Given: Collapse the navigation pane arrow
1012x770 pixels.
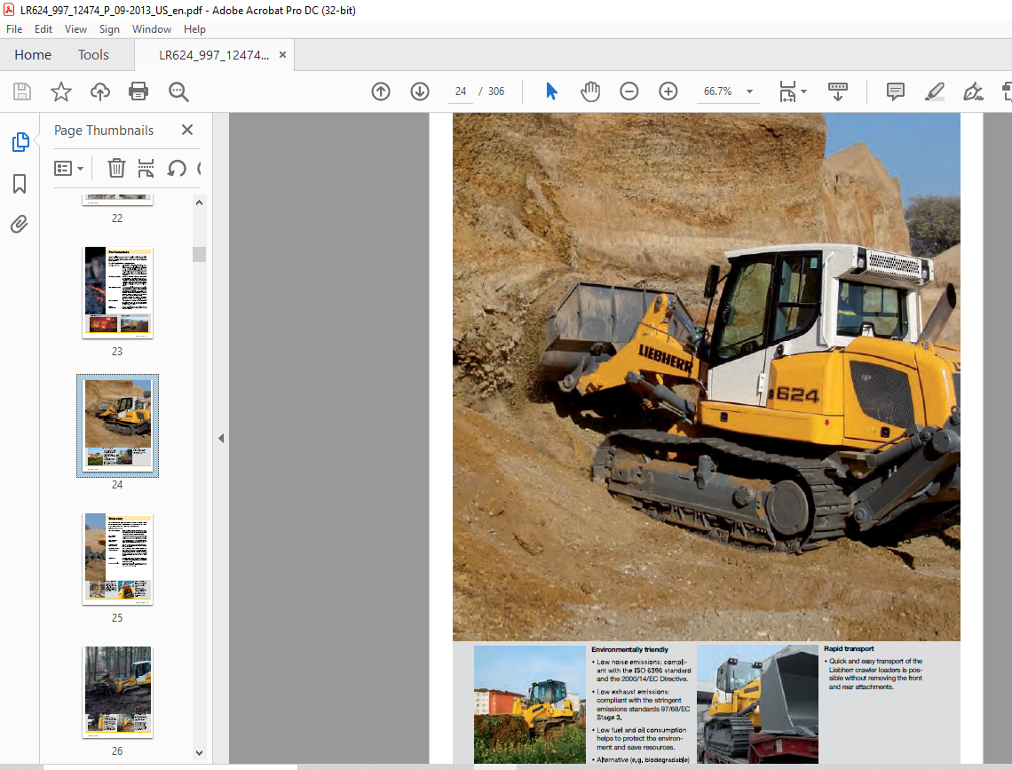Looking at the screenshot, I should 221,438.
